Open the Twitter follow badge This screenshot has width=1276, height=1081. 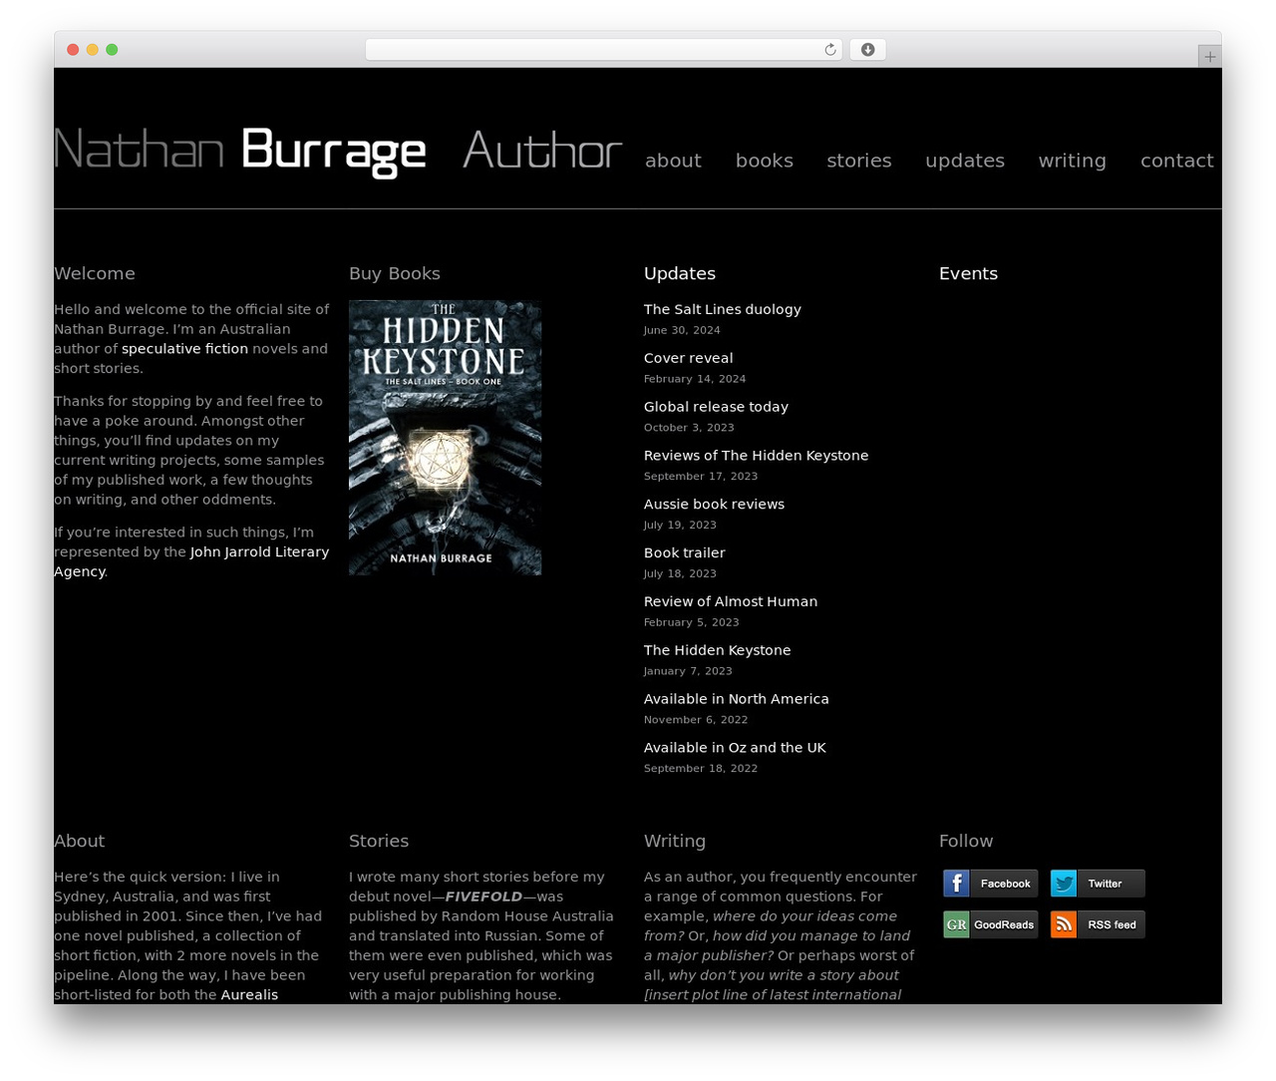[1098, 884]
